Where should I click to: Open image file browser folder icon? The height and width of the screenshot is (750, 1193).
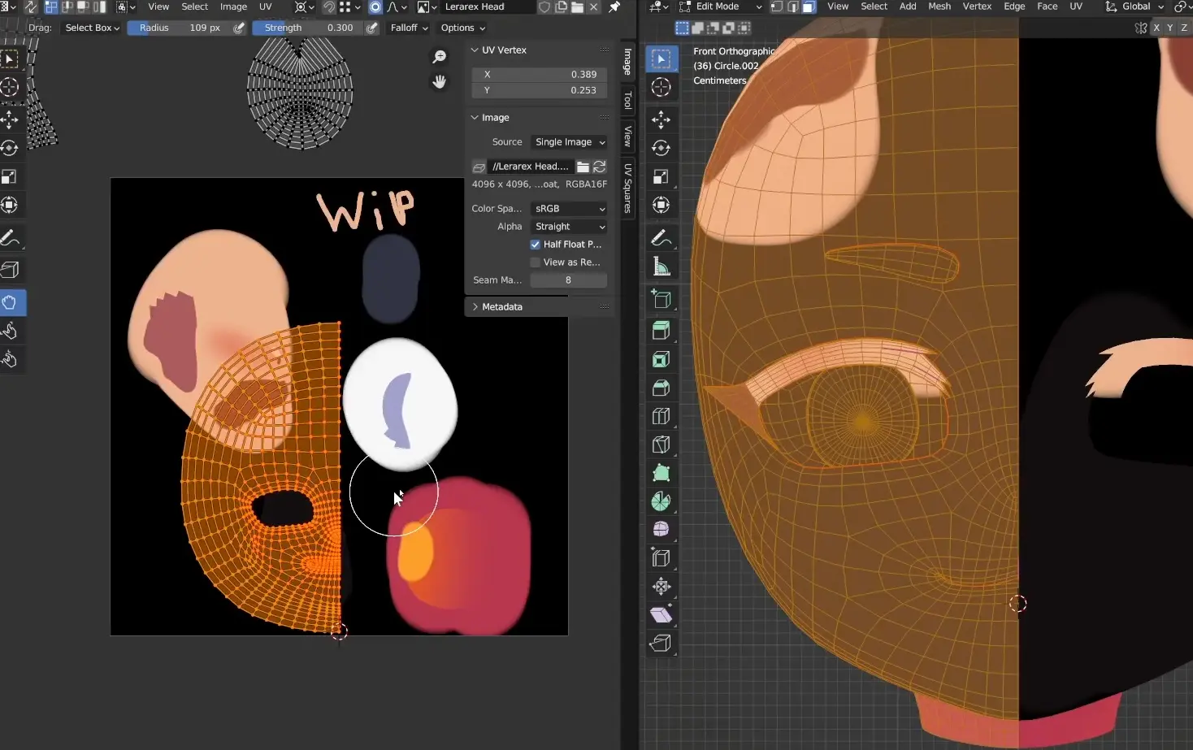click(583, 167)
